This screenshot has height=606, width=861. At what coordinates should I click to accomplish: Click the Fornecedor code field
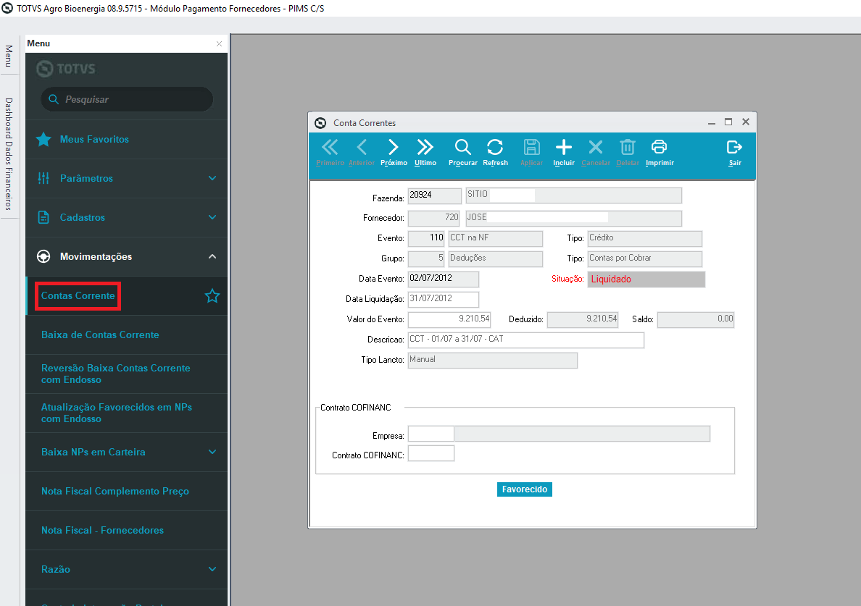coord(435,218)
